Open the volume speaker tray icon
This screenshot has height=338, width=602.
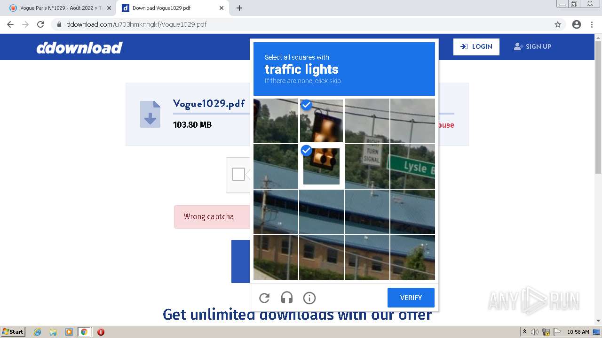click(x=535, y=332)
